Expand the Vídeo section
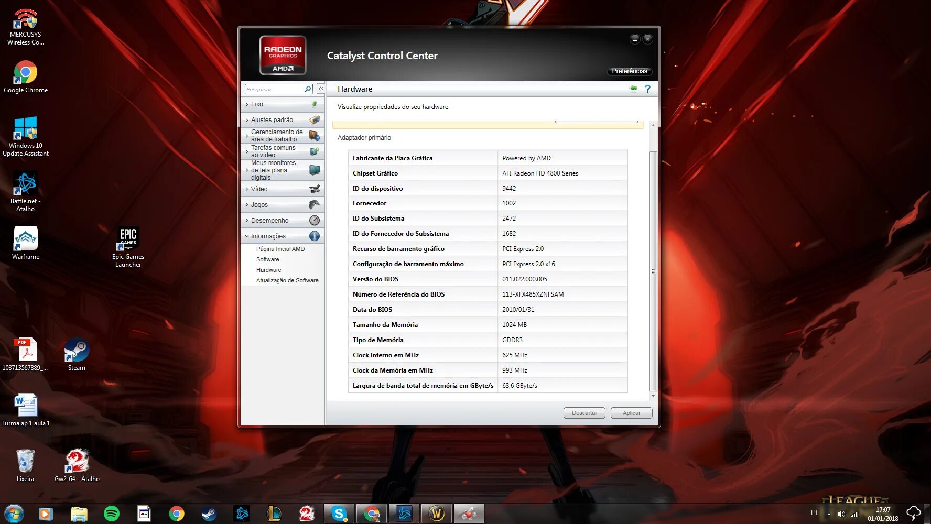The image size is (931, 524). coord(283,189)
